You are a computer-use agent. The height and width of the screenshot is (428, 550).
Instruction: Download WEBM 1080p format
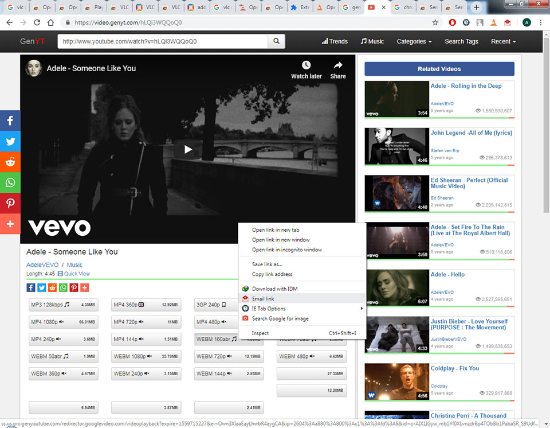[x=146, y=356]
